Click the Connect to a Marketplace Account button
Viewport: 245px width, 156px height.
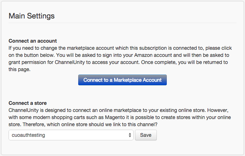122,80
